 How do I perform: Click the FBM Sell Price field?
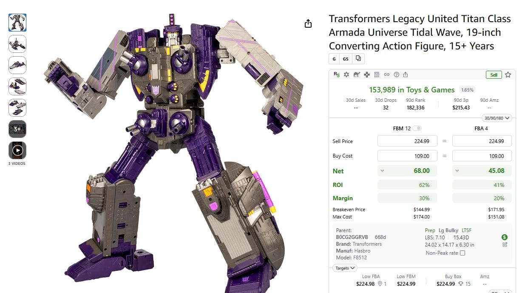point(407,141)
